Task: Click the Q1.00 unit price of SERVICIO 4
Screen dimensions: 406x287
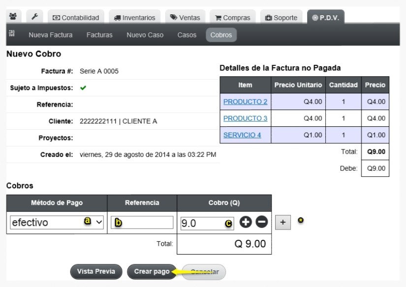Action: 313,135
